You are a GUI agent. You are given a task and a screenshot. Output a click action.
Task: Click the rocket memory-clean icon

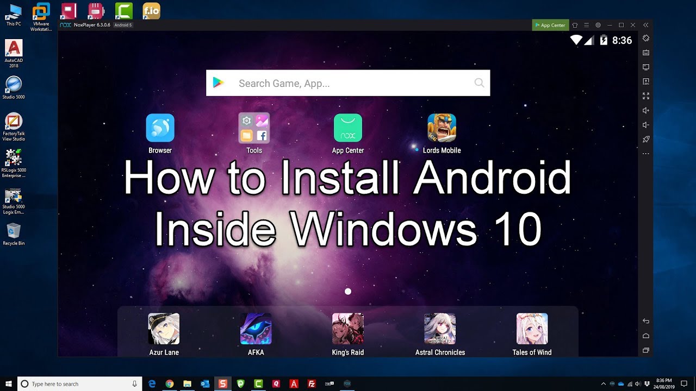point(646,140)
